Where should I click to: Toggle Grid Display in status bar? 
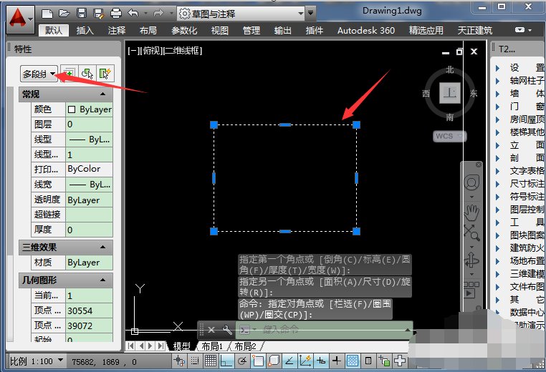point(211,361)
